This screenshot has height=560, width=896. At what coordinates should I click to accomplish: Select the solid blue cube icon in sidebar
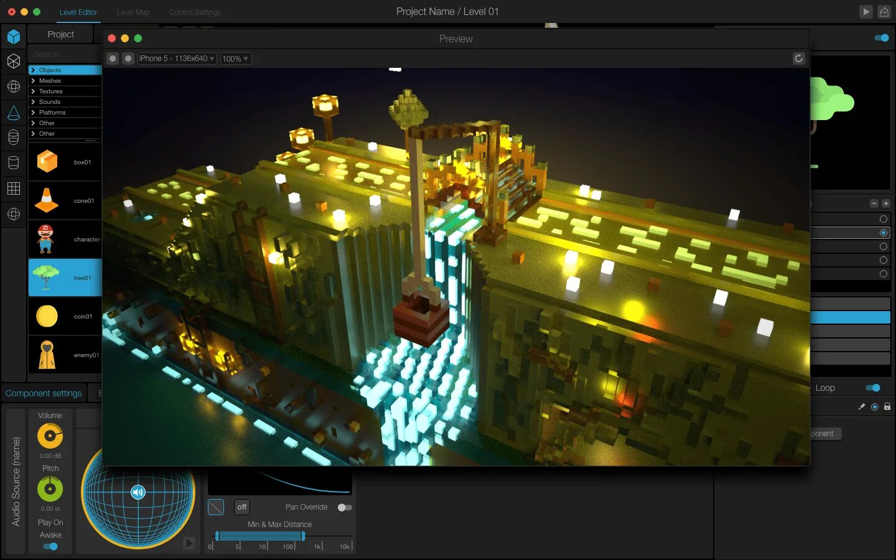[x=13, y=37]
